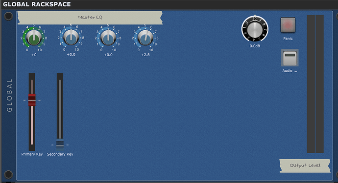The width and height of the screenshot is (338, 183).
Task: Click the left output level meter bar
Action: (x=311, y=84)
